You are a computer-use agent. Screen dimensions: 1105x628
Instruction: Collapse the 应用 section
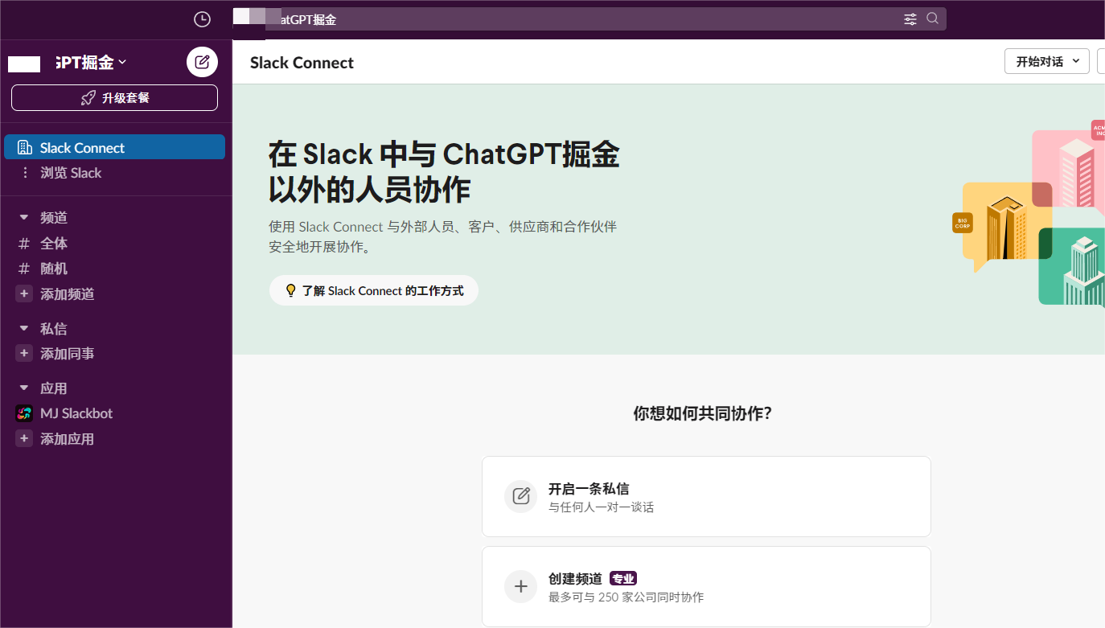(x=24, y=388)
